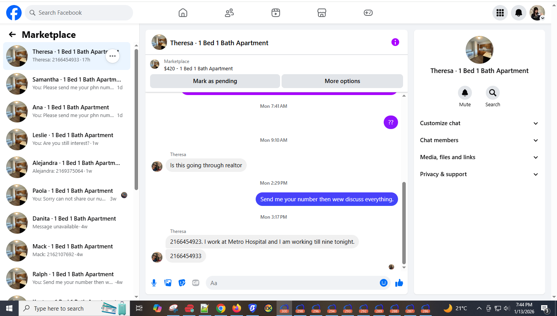557x316 pixels.
Task: Open Mack's apartment conversation
Action: 67,251
